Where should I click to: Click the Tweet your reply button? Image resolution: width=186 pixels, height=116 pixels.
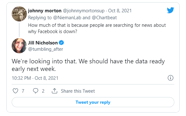(x=93, y=102)
